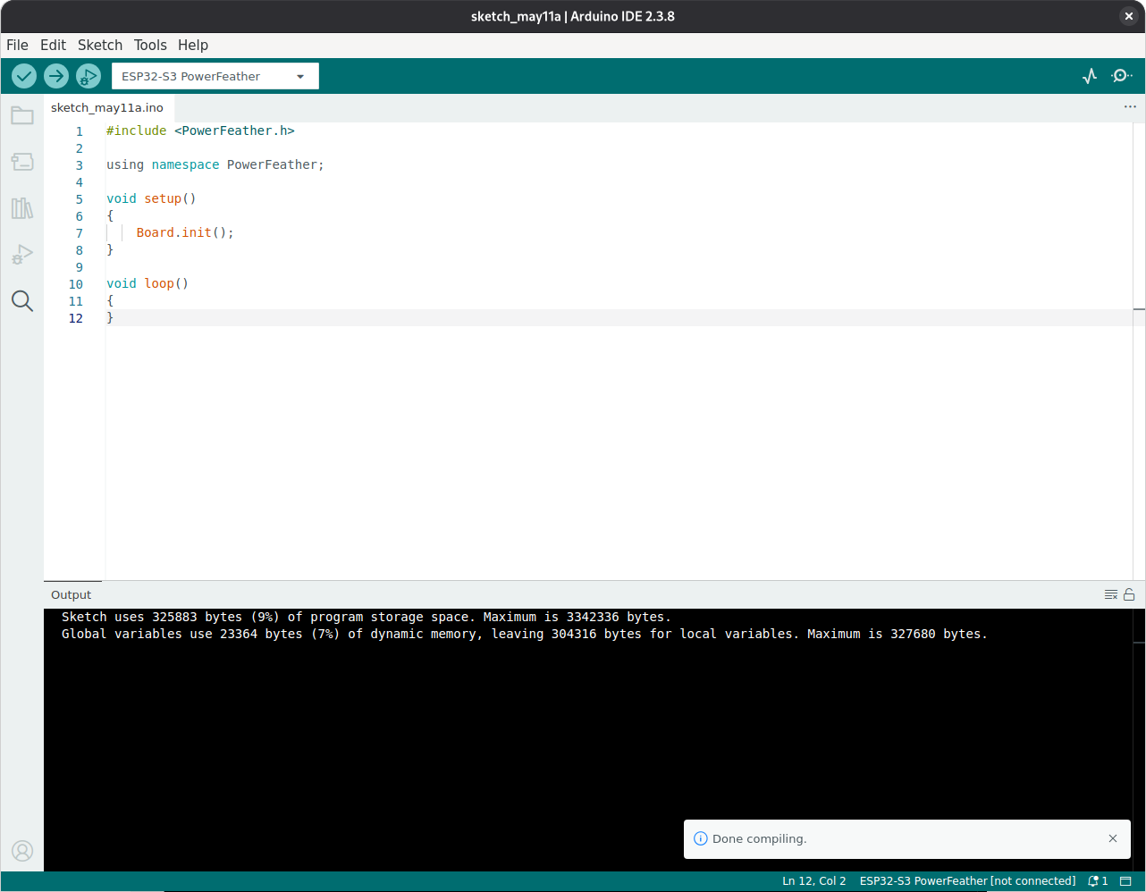
Task: Click the #include <PowerFeather.h> line
Action: tap(200, 130)
